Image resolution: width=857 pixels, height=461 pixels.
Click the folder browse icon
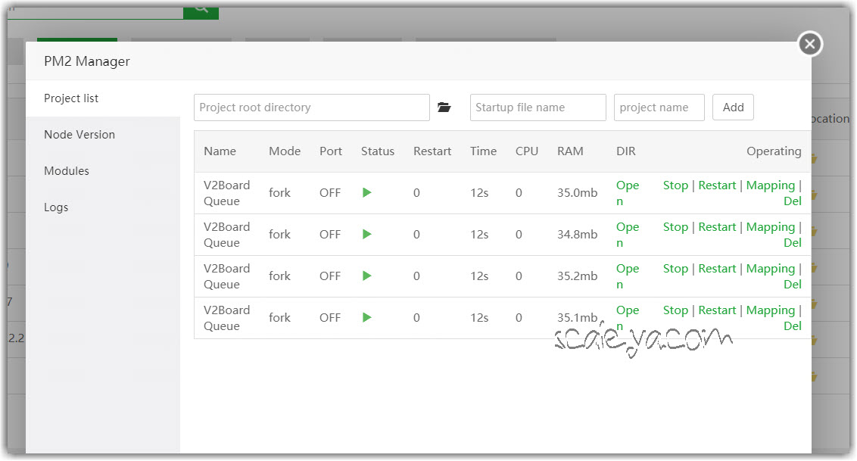pyautogui.click(x=444, y=107)
